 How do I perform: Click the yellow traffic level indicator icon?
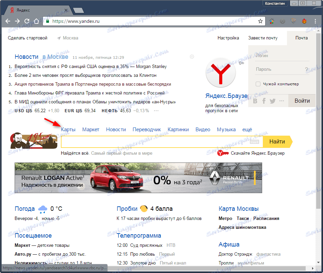[x=144, y=209]
